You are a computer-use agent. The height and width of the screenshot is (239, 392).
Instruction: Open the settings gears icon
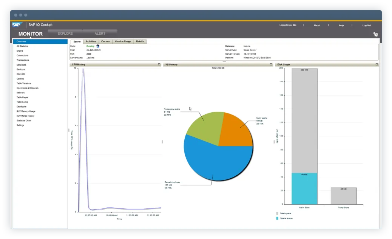[375, 34]
